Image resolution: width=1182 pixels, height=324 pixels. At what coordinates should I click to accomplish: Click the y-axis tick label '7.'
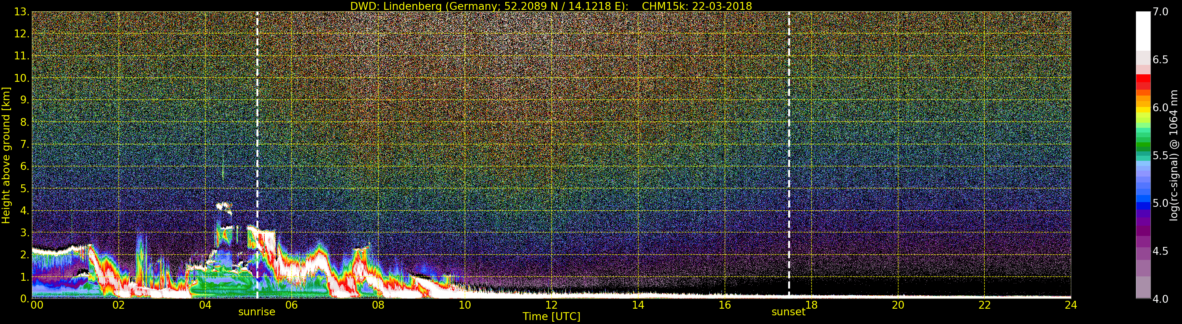point(25,144)
